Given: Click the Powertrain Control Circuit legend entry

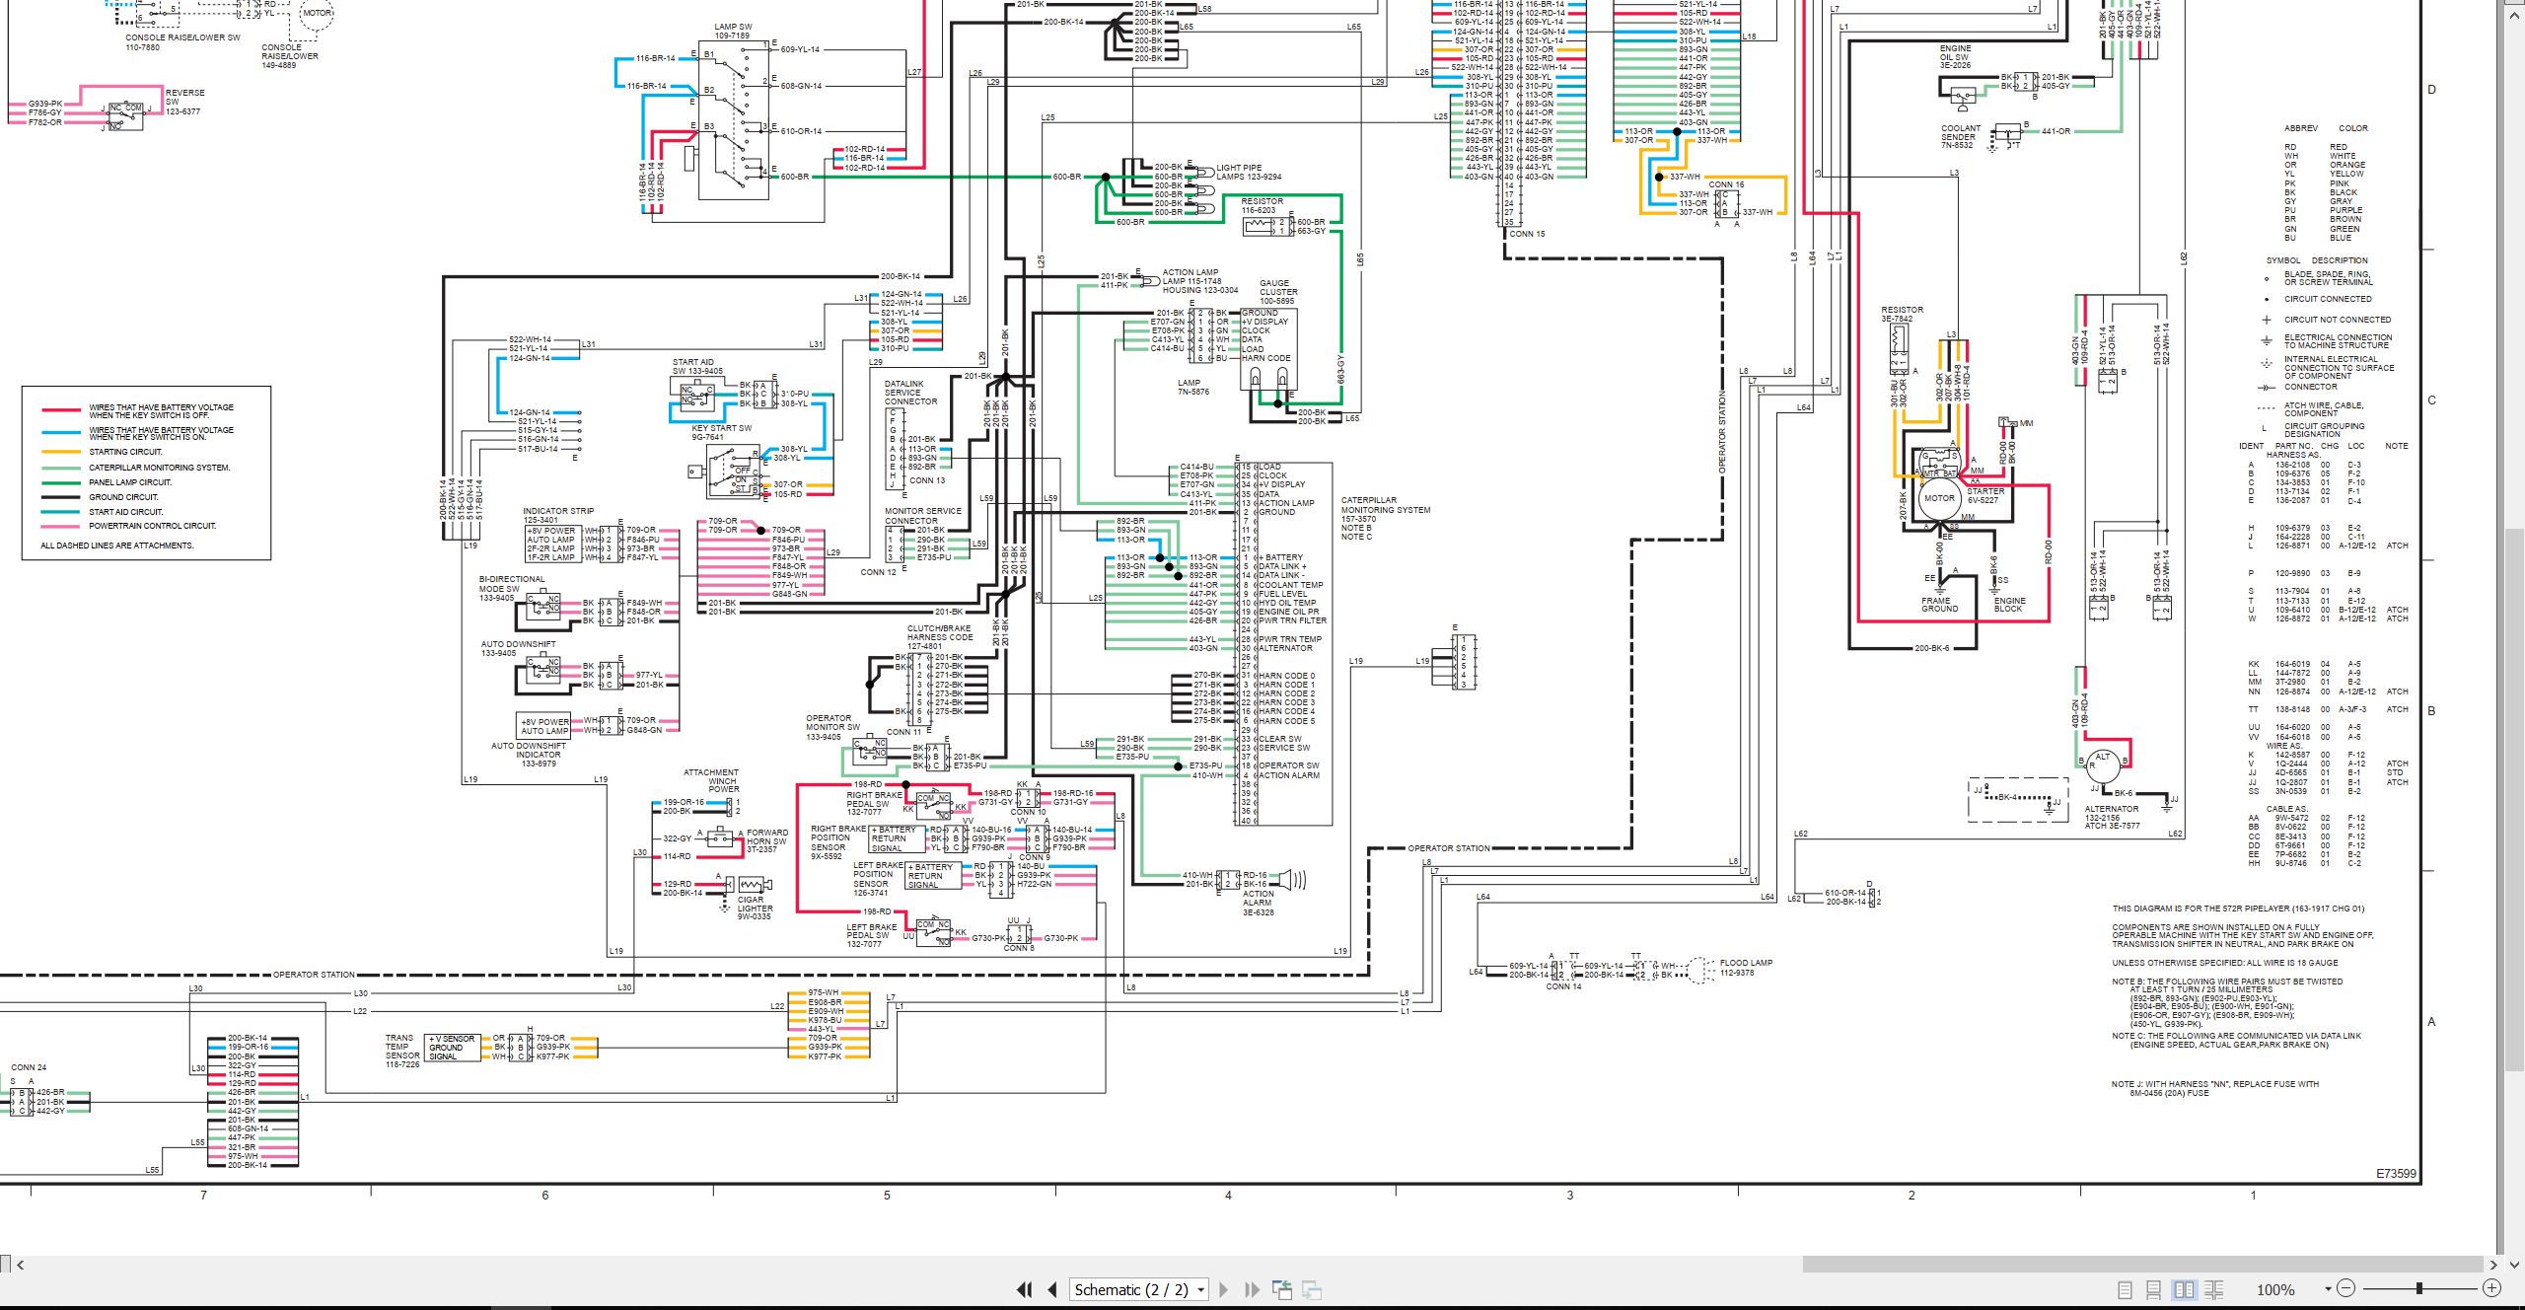Looking at the screenshot, I should coord(152,526).
